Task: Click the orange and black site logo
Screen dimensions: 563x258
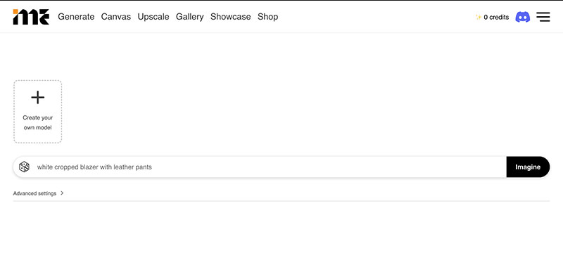Action: coord(31,17)
